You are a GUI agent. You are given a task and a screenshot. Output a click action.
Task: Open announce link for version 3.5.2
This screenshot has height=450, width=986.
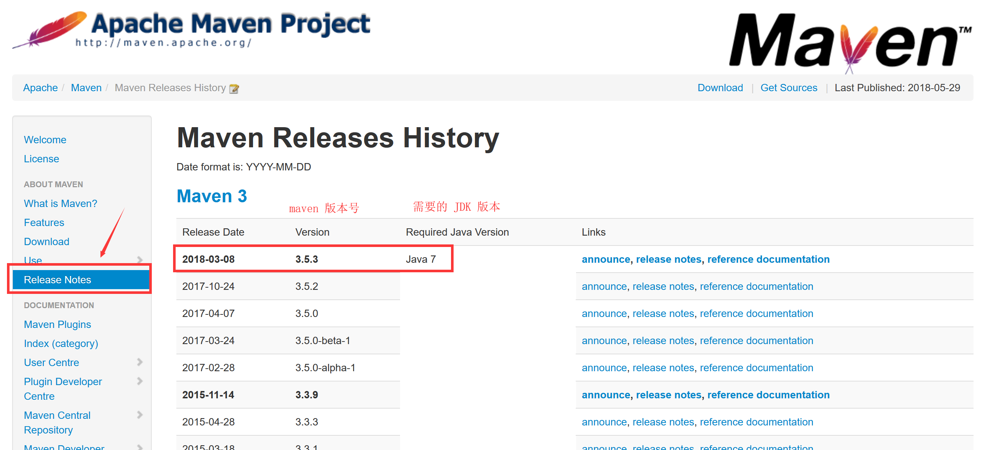click(604, 286)
